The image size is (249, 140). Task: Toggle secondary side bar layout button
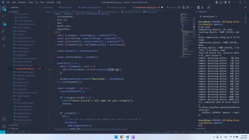click(225, 2)
